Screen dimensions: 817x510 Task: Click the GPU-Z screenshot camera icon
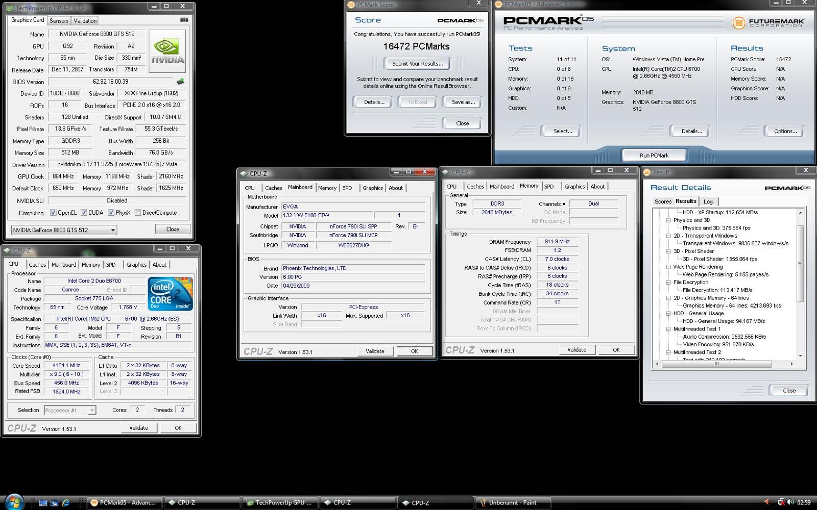(184, 20)
